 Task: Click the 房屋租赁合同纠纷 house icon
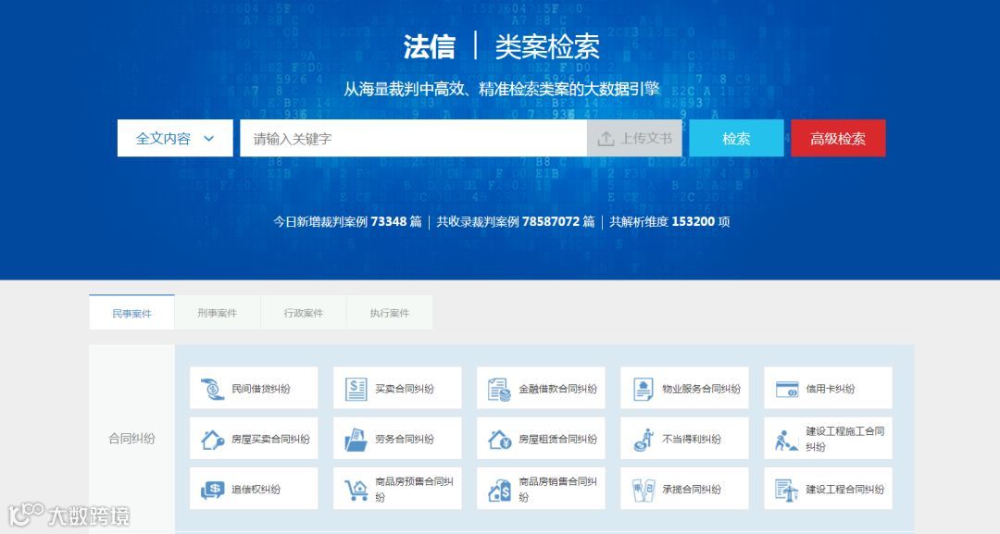coord(499,439)
